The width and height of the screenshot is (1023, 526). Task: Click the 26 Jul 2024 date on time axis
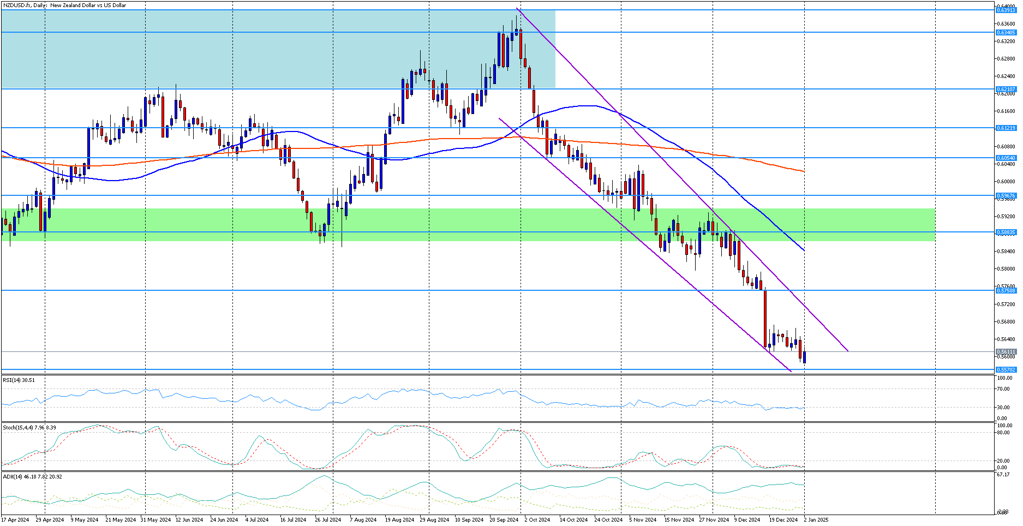click(327, 520)
